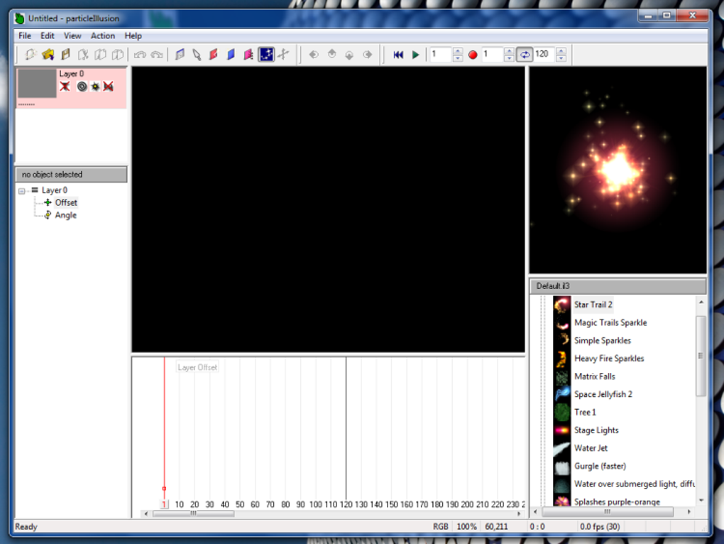Choose the Select arrow tool
Image resolution: width=724 pixels, height=544 pixels.
(197, 55)
